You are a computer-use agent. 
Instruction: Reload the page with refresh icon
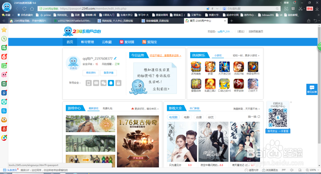pos(24,9)
